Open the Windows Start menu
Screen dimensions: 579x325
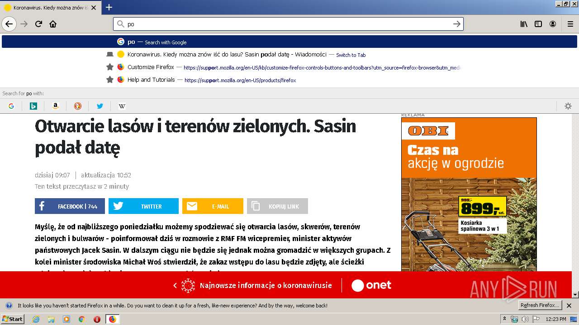pos(12,319)
